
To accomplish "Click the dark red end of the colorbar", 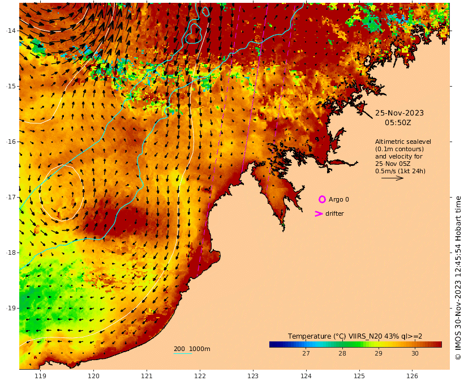I will point(439,344).
